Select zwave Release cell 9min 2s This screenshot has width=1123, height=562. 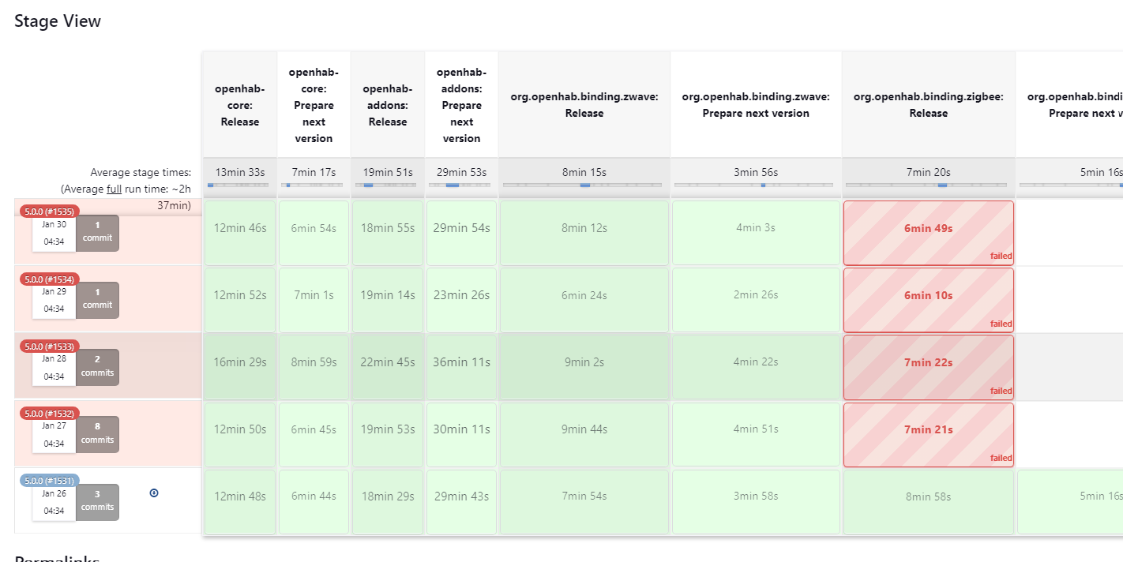(x=584, y=367)
